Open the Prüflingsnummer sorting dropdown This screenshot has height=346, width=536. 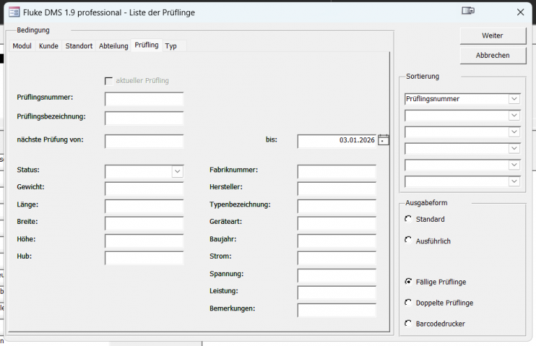[x=514, y=99]
